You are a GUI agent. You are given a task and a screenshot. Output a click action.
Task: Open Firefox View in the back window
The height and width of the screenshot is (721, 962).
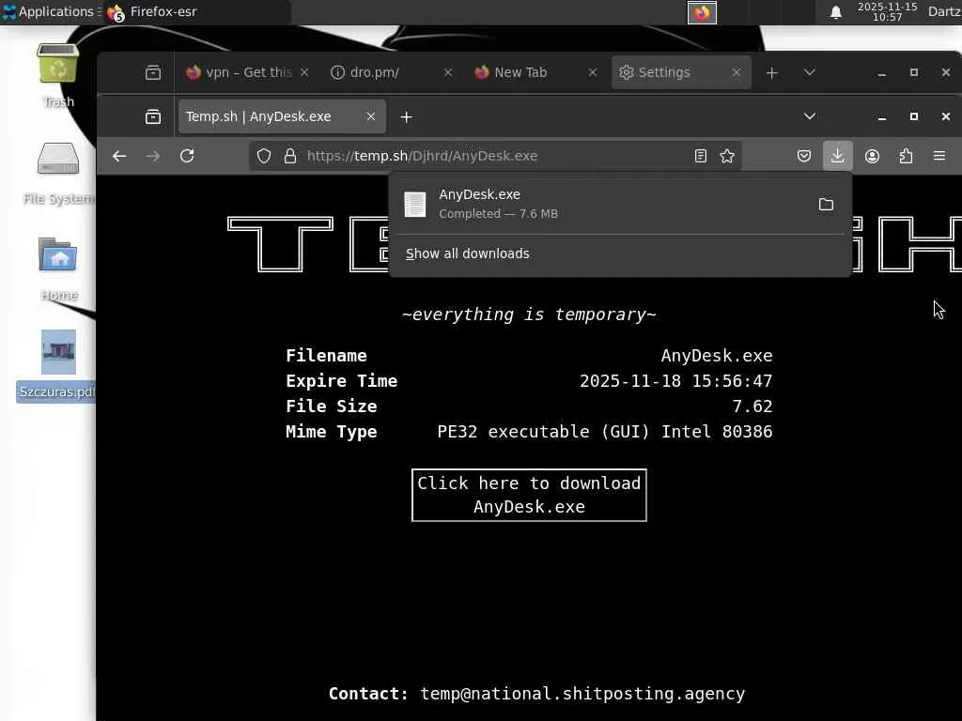pos(153,72)
